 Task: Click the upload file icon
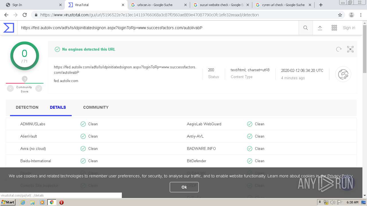(320, 28)
